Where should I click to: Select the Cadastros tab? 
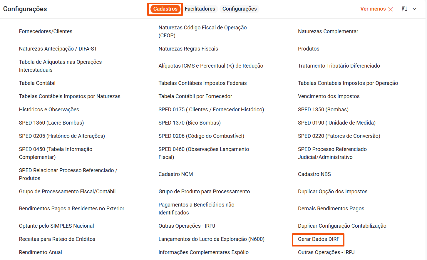click(165, 9)
